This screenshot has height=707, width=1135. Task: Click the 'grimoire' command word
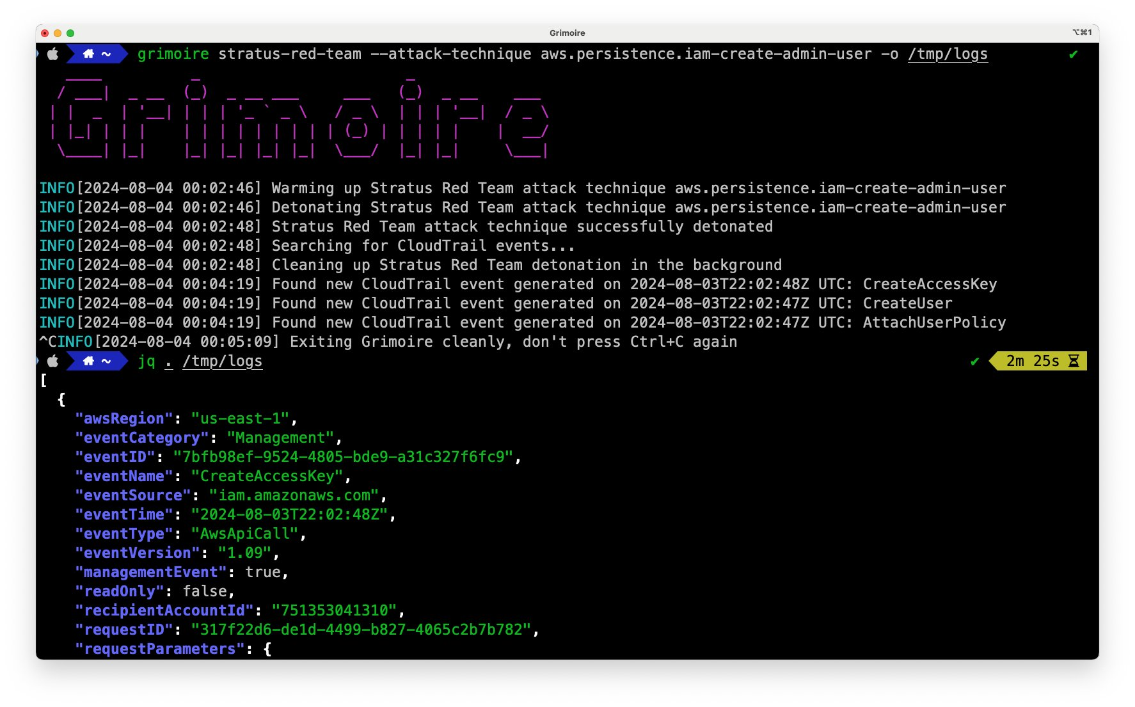pos(173,54)
